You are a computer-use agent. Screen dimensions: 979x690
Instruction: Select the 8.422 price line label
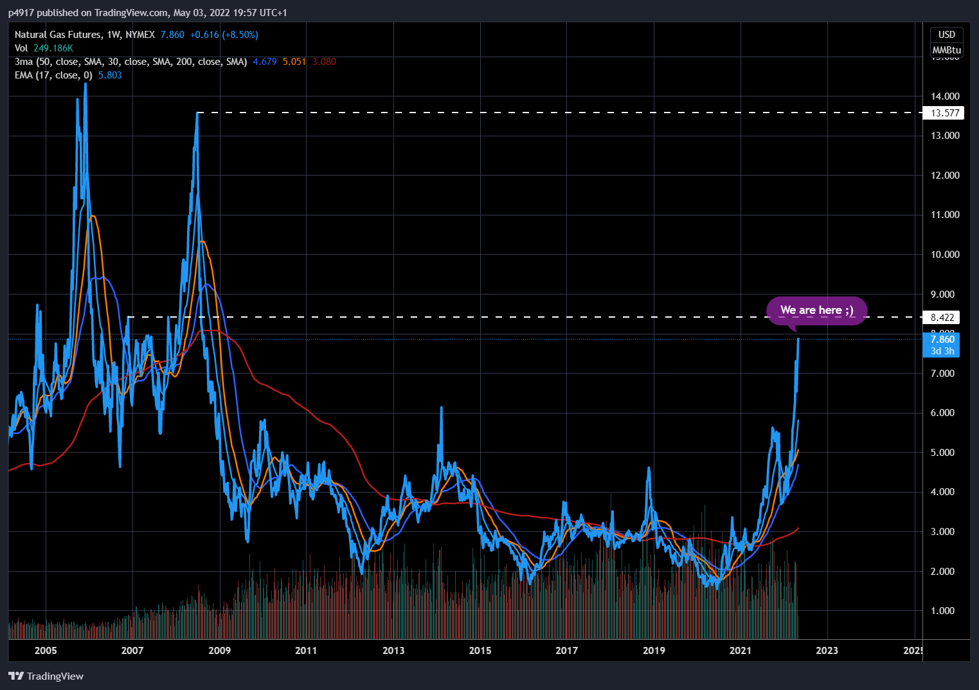[942, 317]
